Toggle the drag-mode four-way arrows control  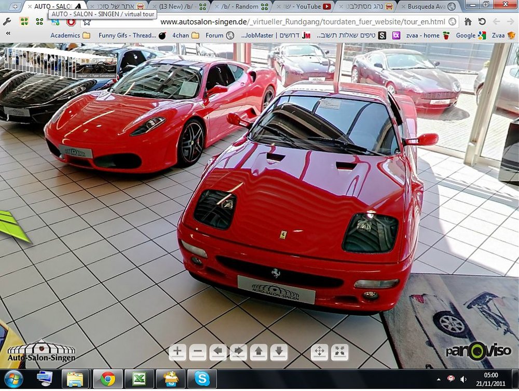[319, 352]
